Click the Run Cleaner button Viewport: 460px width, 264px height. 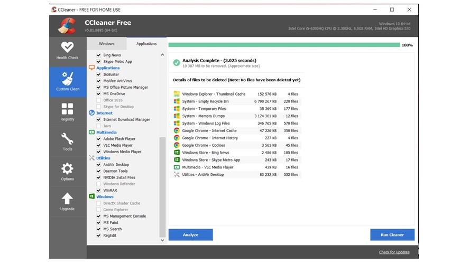[x=392, y=235]
